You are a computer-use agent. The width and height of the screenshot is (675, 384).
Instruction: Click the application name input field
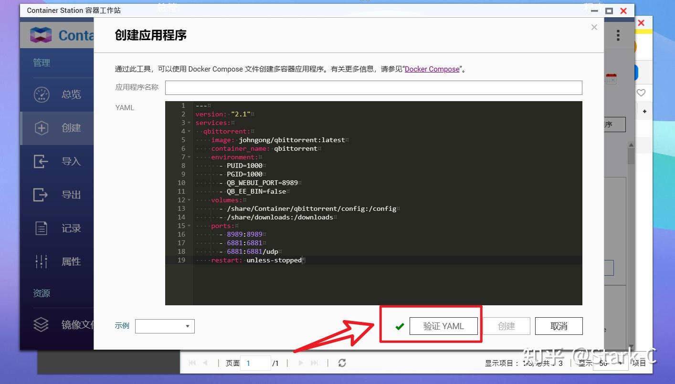[x=373, y=87]
